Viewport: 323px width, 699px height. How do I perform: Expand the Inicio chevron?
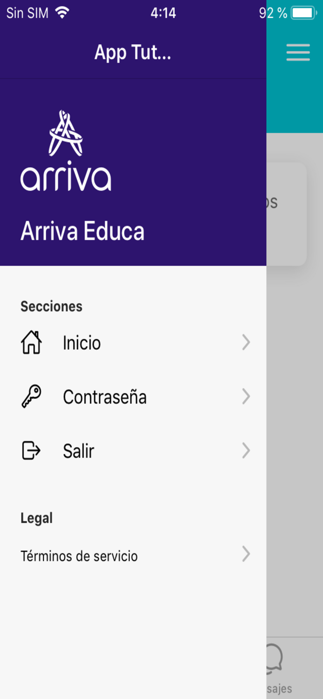246,343
